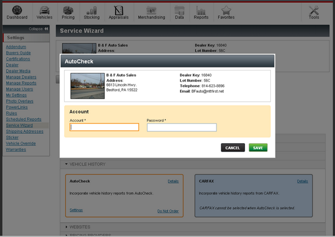The width and height of the screenshot is (335, 237).
Task: Open Buyers Guide link
Action: tap(18, 53)
